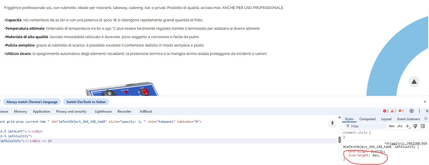Toggle the :hov element state panel

pyautogui.click(x=391, y=126)
